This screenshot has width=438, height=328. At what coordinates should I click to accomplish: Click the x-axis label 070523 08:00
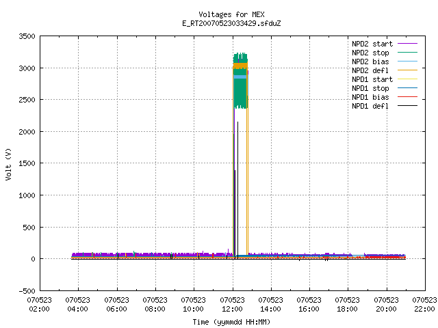click(155, 305)
